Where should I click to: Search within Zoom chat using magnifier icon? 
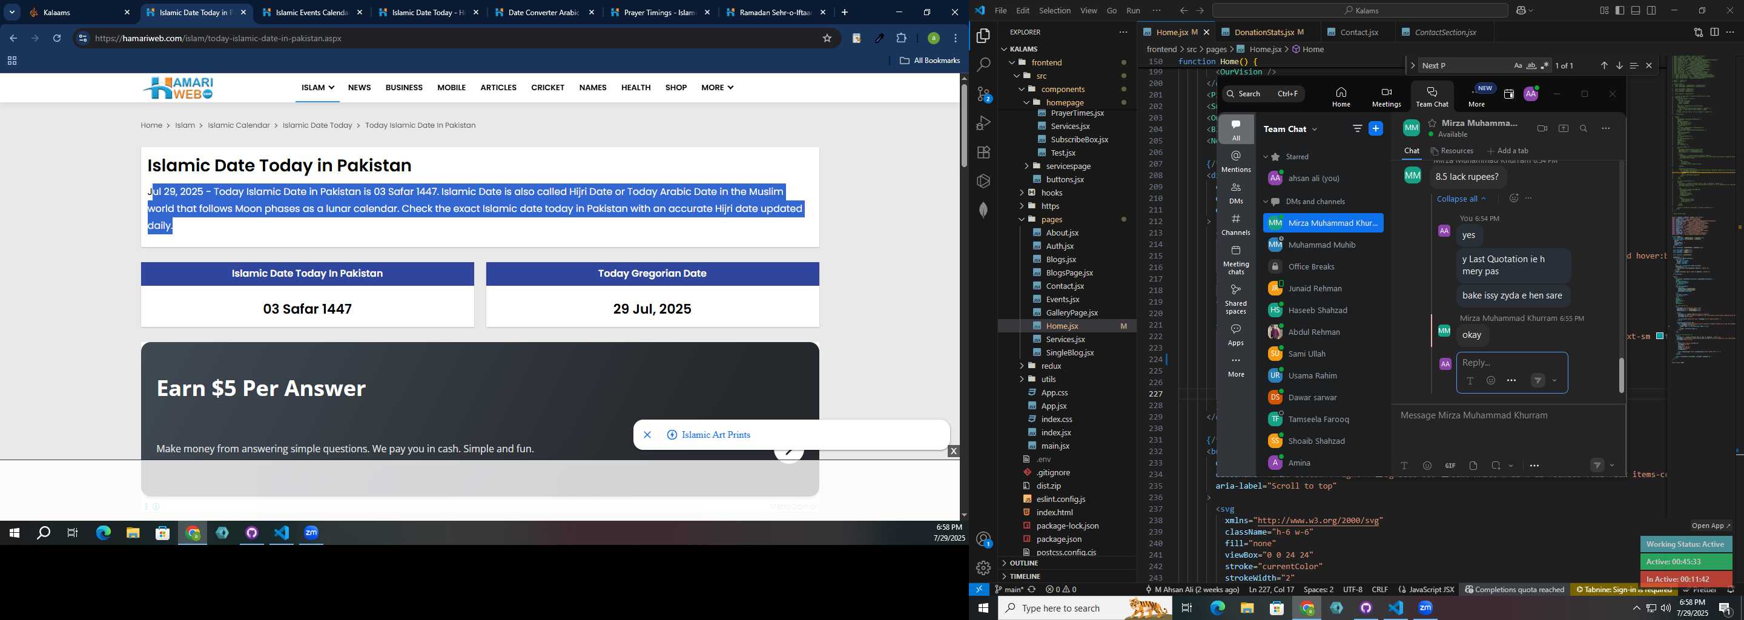1584,128
